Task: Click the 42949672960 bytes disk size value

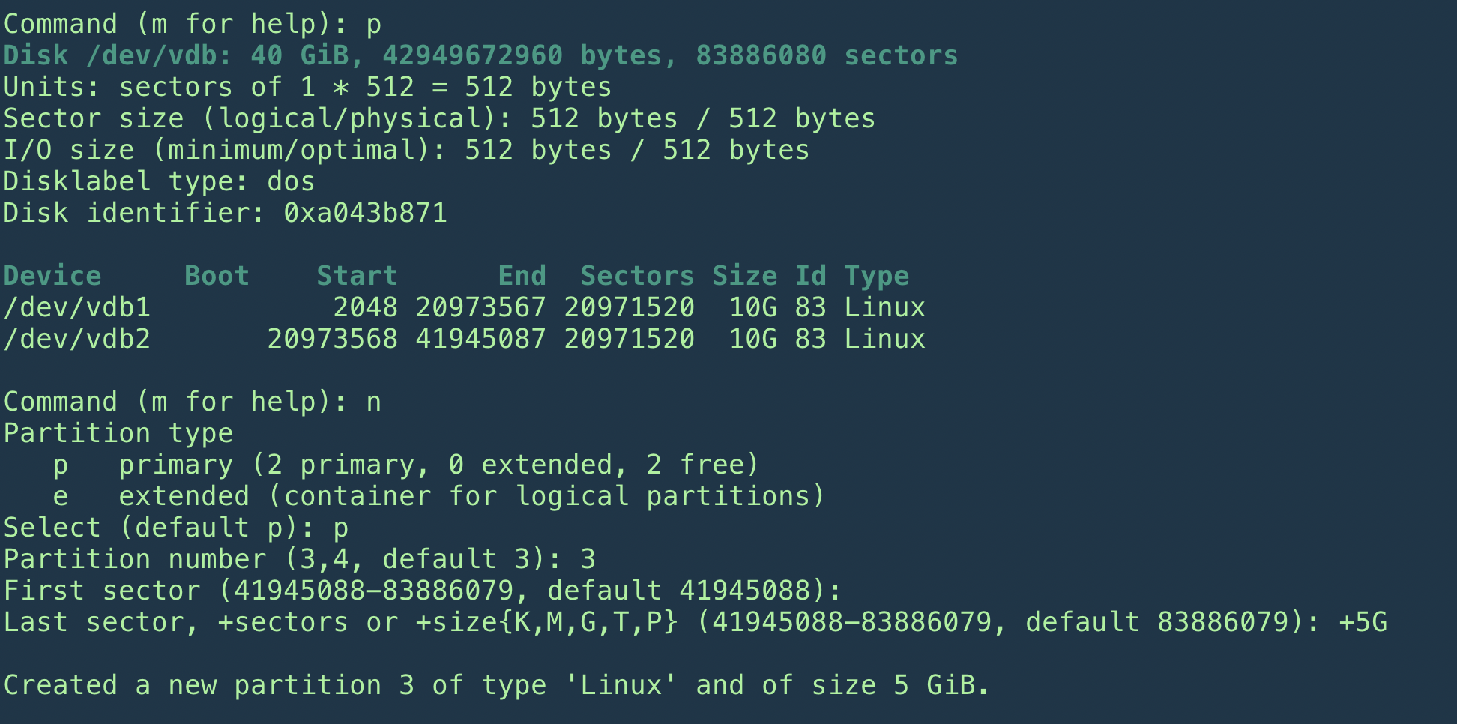Action: tap(472, 55)
